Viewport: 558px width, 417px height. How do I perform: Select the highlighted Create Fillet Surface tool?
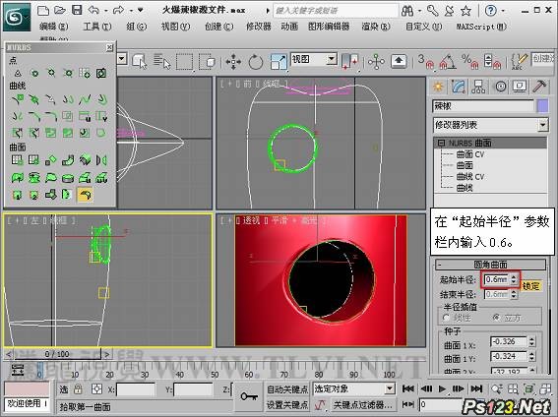click(85, 195)
